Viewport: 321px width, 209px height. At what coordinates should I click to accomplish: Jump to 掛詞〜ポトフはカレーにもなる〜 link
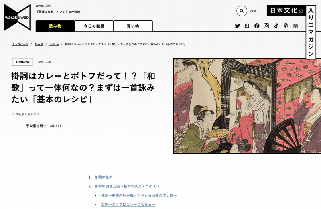tap(128, 204)
